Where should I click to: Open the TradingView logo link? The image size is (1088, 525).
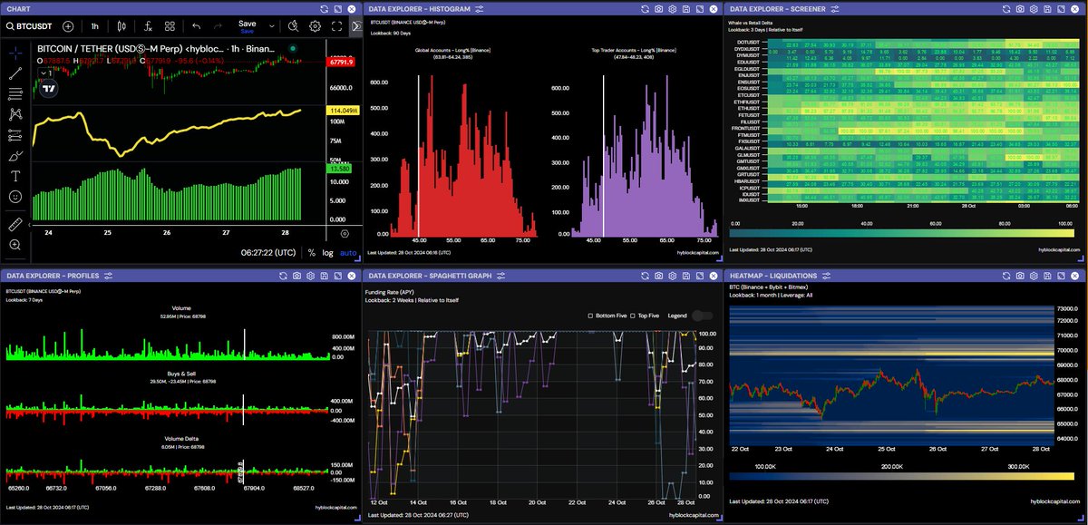coord(50,89)
